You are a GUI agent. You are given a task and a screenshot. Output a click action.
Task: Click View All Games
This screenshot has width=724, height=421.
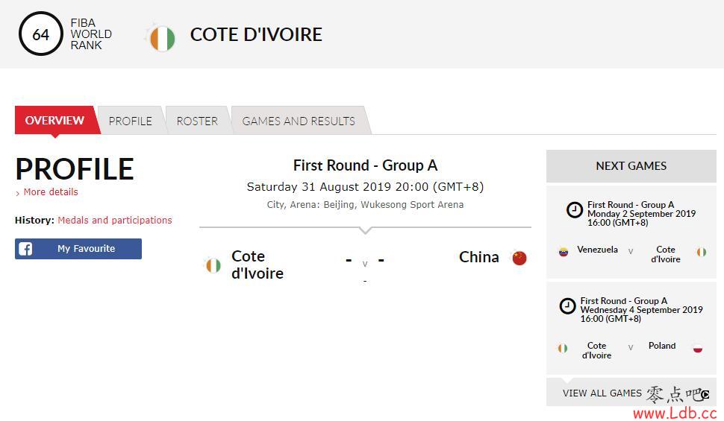click(602, 393)
